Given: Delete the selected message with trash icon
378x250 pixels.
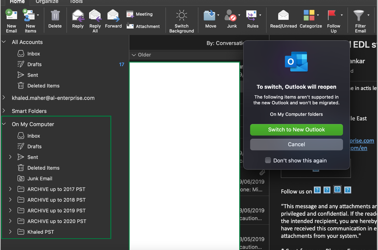Looking at the screenshot, I should [55, 16].
